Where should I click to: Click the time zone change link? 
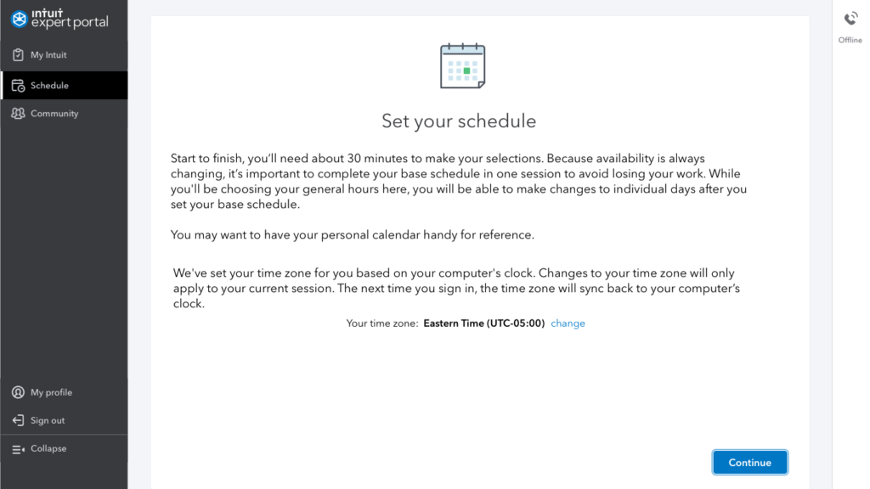point(568,323)
